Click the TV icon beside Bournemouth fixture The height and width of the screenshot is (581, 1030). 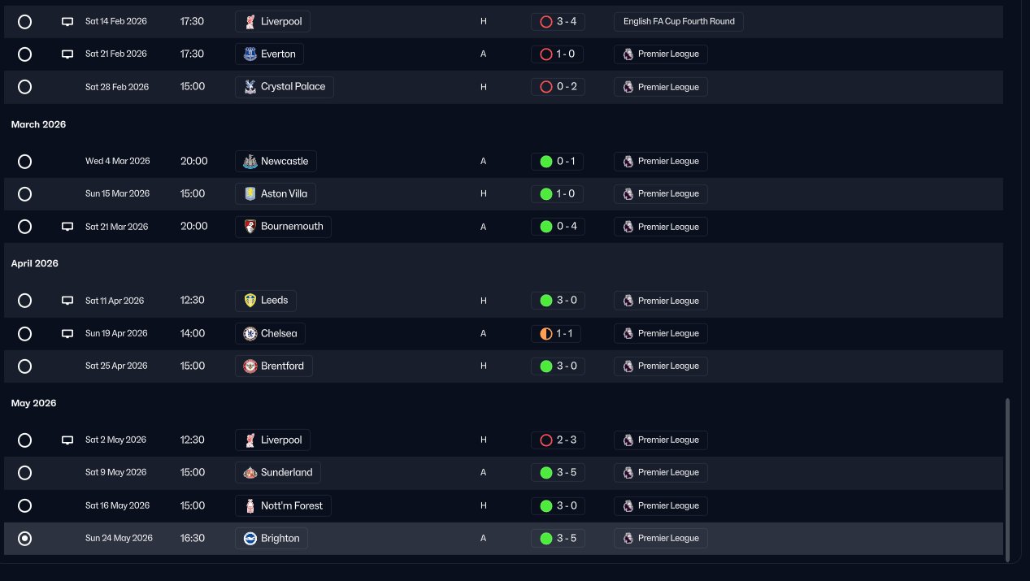67,227
